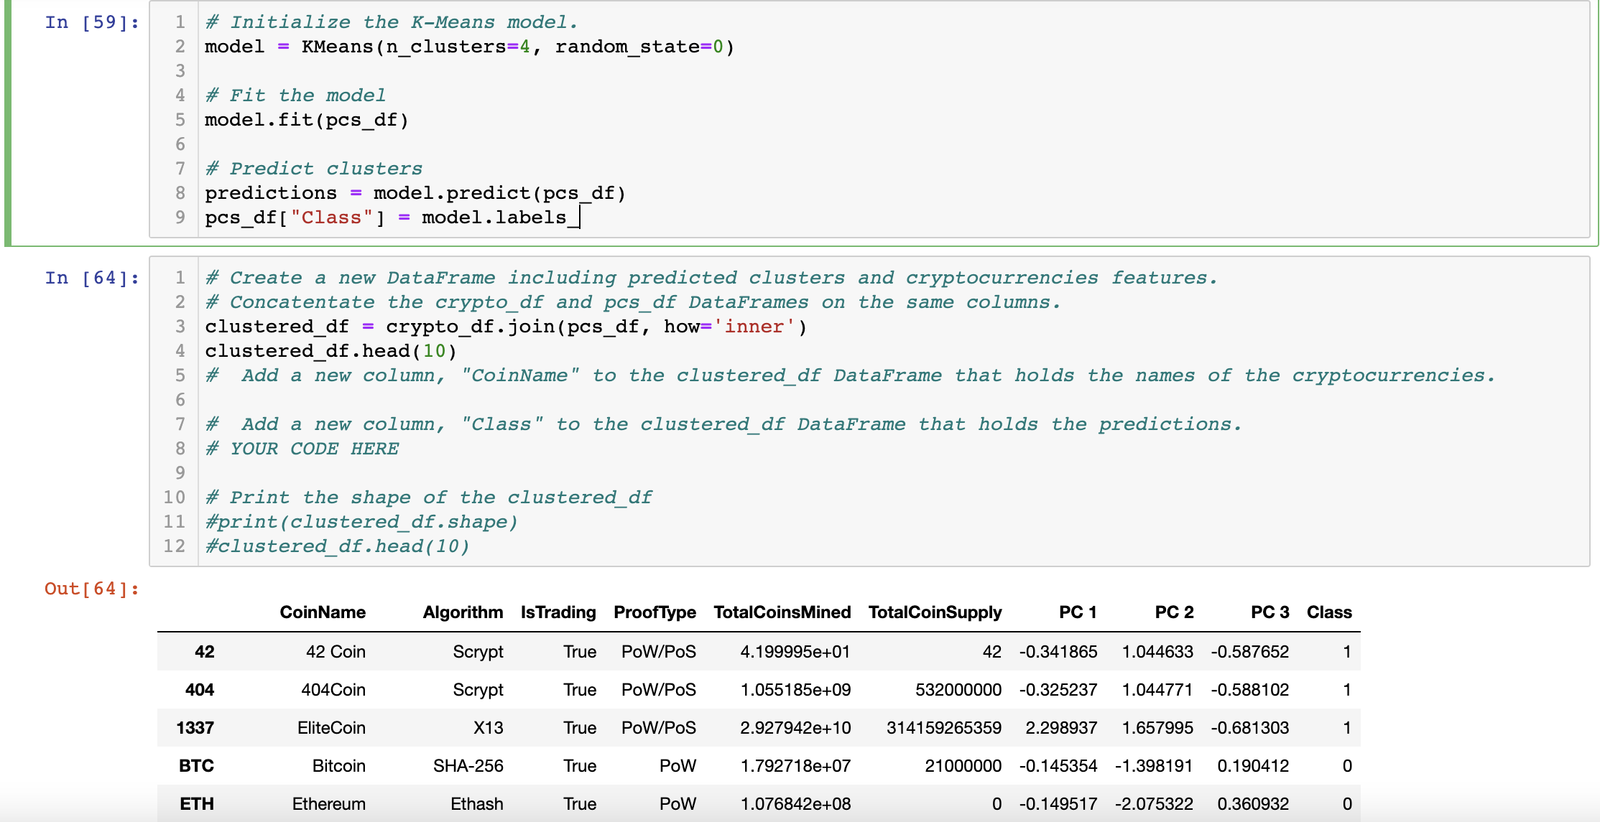
Task: Click the clustered_df join code line
Action: click(506, 327)
